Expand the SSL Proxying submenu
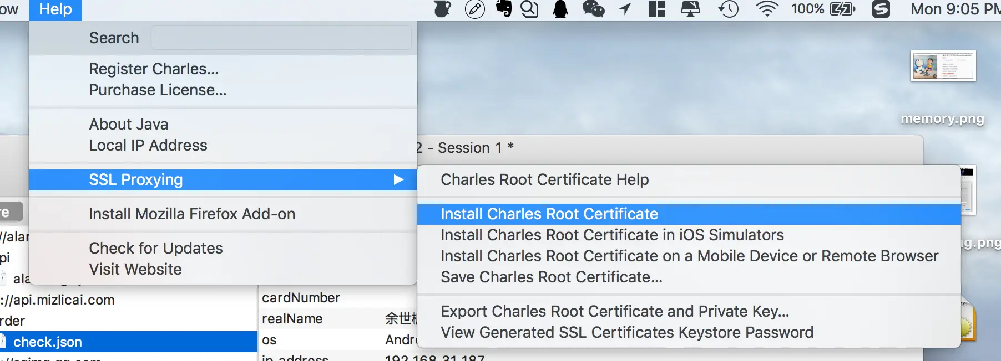Viewport: 1001px width, 361px height. (223, 179)
